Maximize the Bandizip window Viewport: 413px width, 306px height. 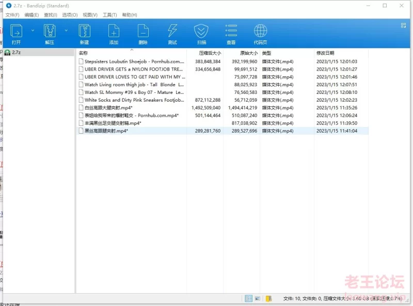point(385,6)
